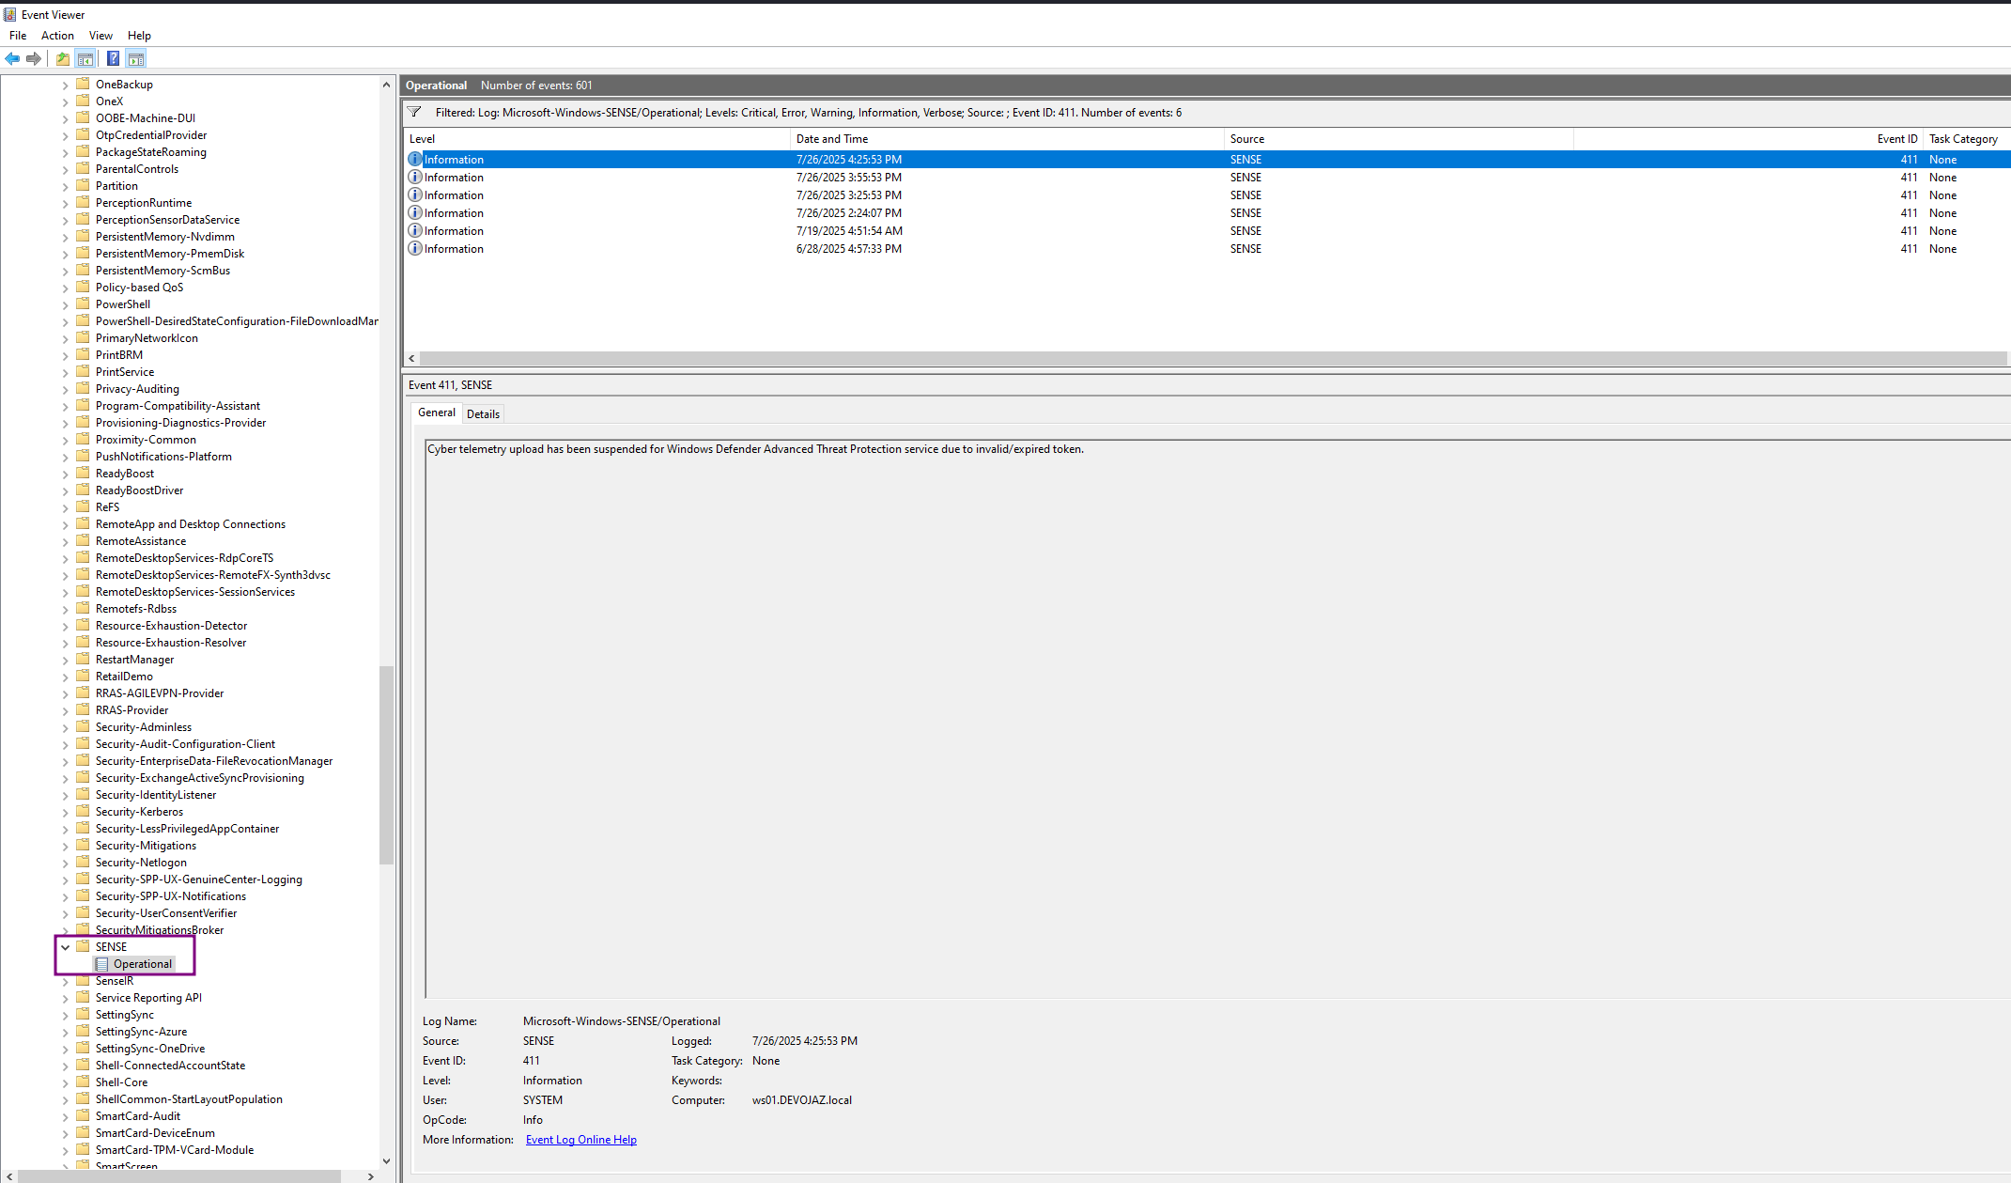Select the Resource-Exhaustion-Detector tree item

[x=171, y=626]
